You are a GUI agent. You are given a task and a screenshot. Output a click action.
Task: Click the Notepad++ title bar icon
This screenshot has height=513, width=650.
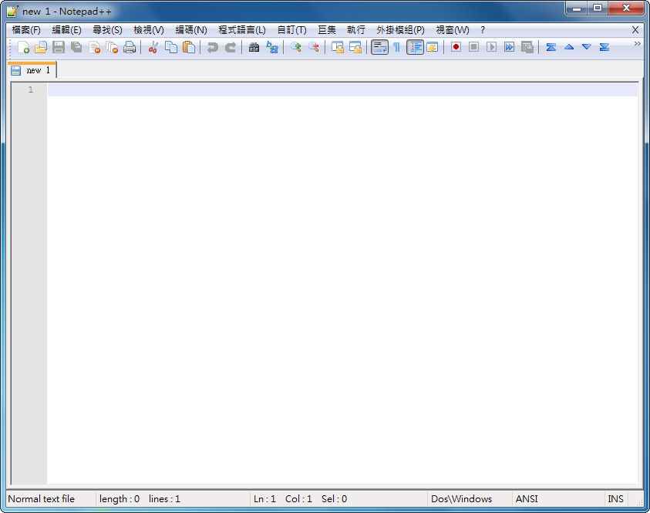point(12,12)
